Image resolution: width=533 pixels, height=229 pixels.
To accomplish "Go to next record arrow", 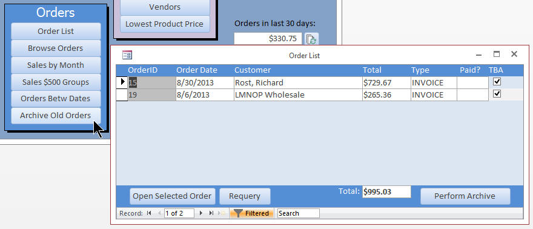I will point(201,213).
